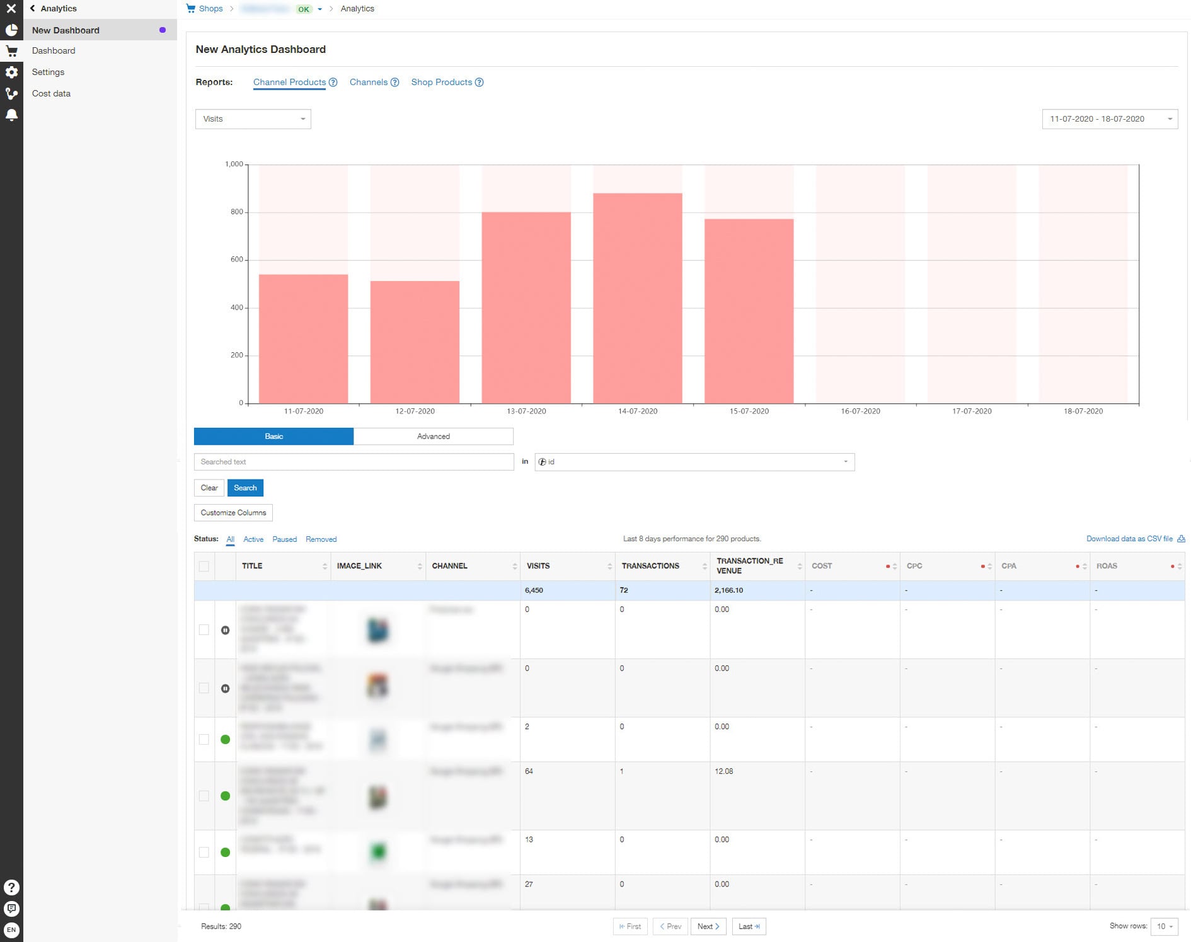This screenshot has height=942, width=1191.
Task: Sort by CPA column arrows
Action: (x=1085, y=566)
